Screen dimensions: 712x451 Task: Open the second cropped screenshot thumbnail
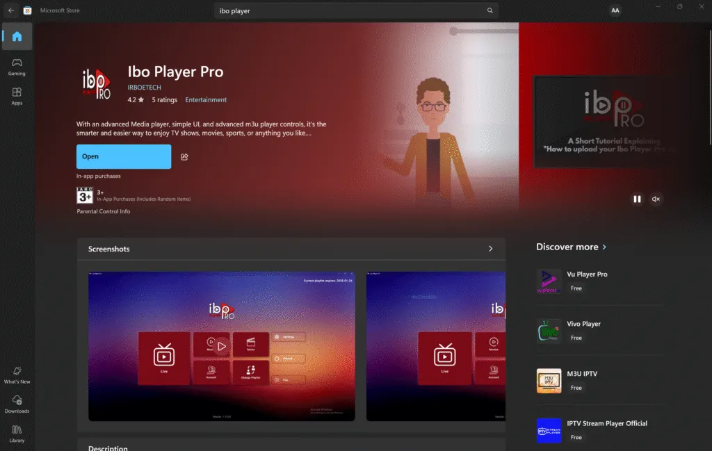coord(436,346)
